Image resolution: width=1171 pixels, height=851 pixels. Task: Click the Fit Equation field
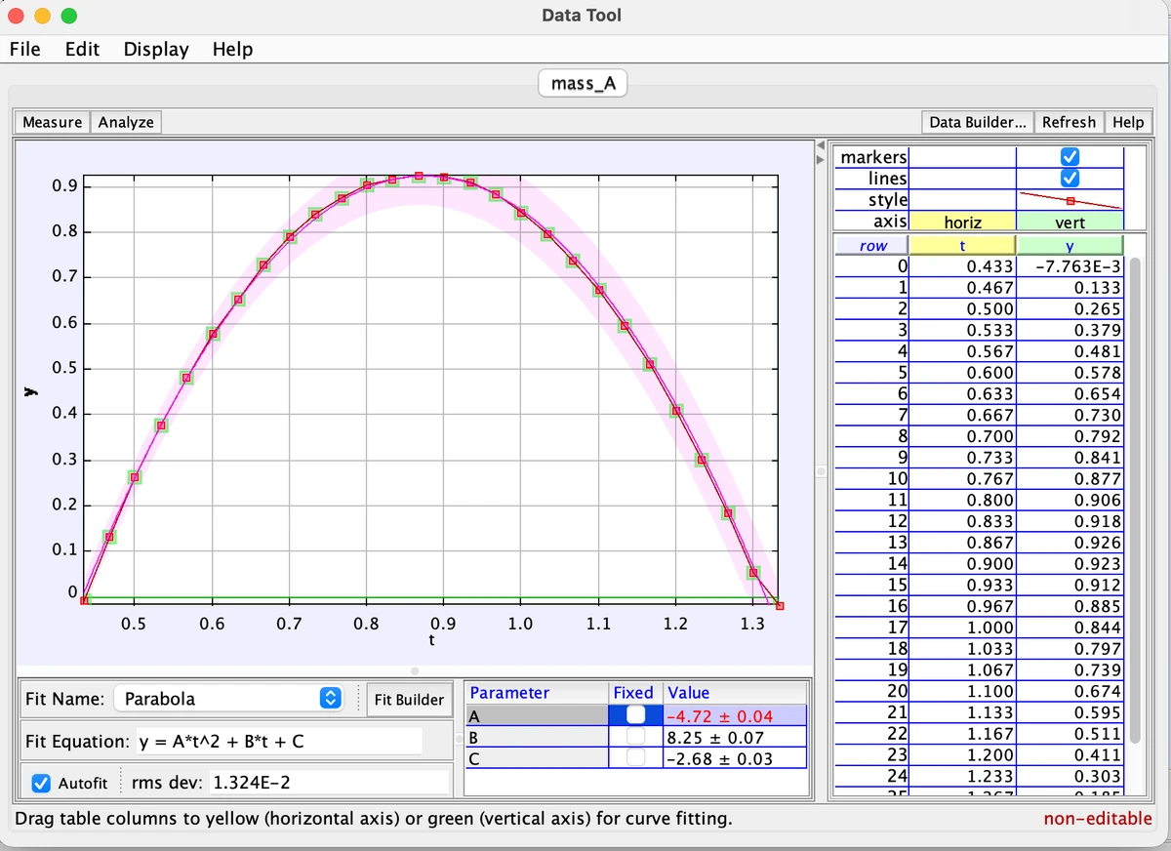point(278,741)
